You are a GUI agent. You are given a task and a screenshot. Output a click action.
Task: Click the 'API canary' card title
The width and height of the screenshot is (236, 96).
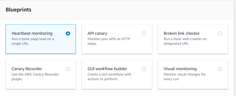tap(97, 33)
